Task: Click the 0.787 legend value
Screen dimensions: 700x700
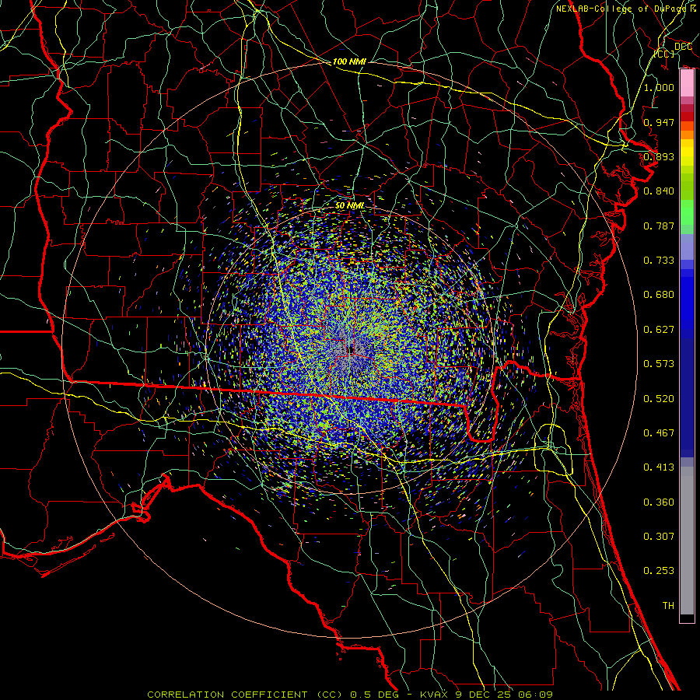Action: point(659,226)
